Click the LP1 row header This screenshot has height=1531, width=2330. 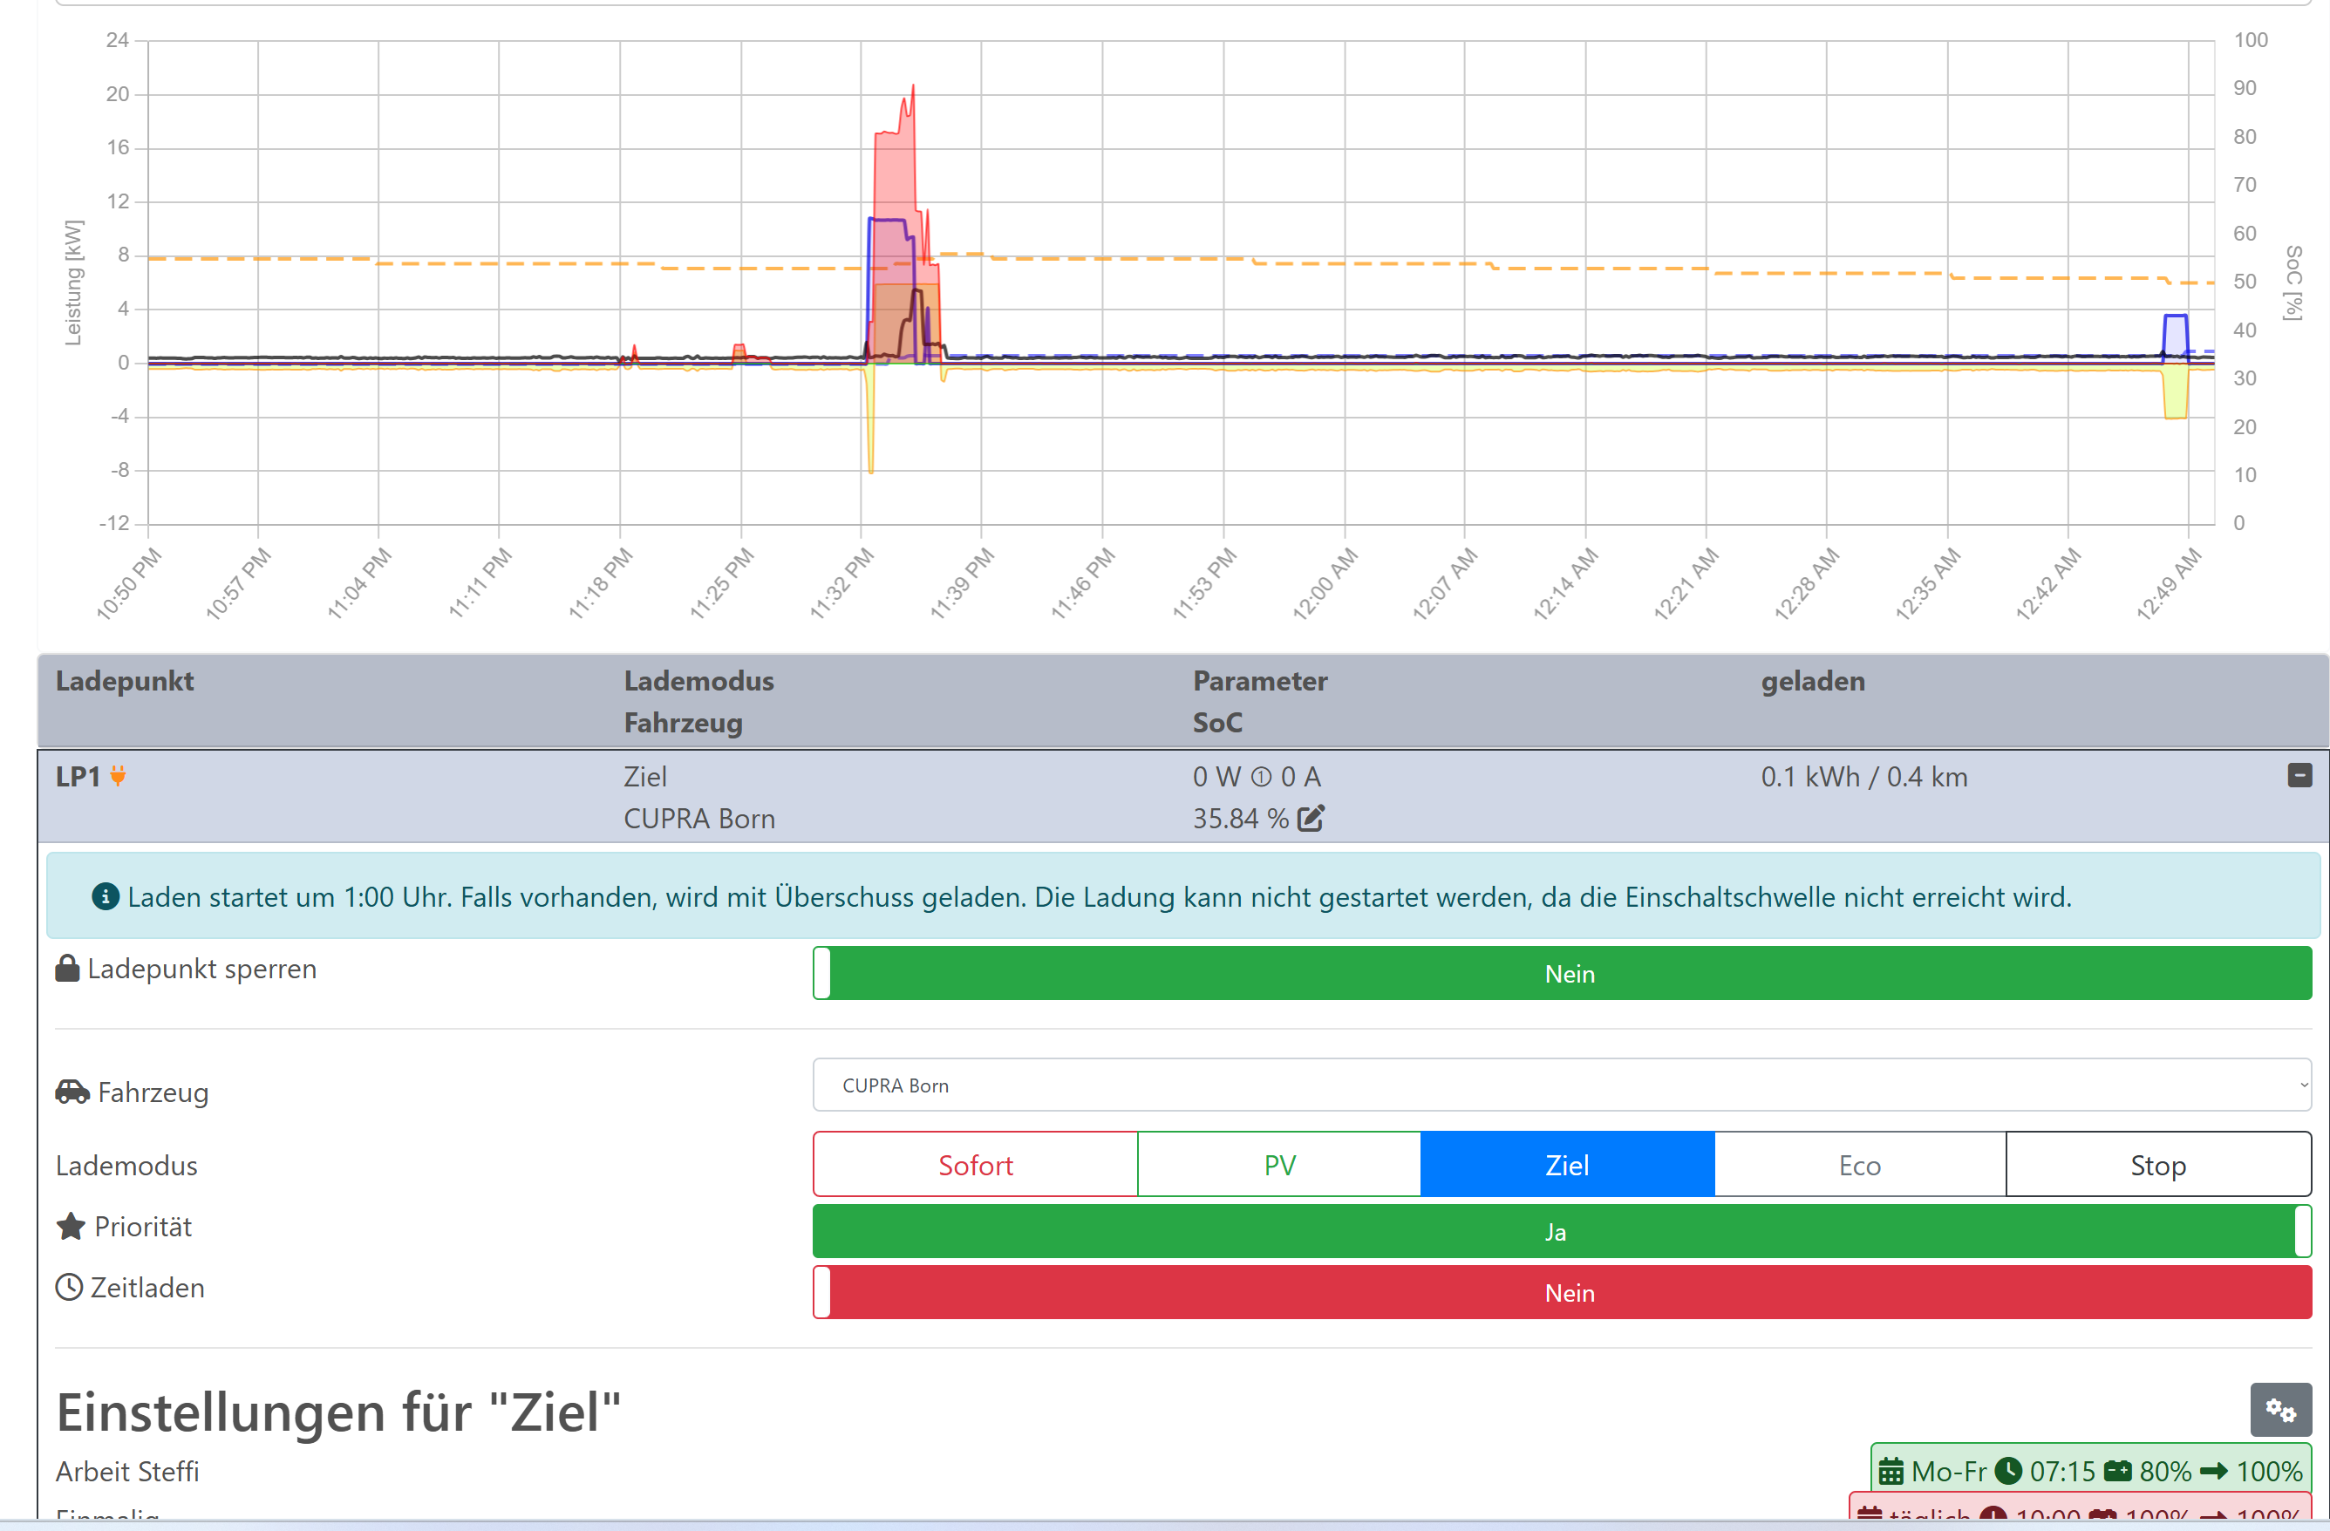(78, 776)
